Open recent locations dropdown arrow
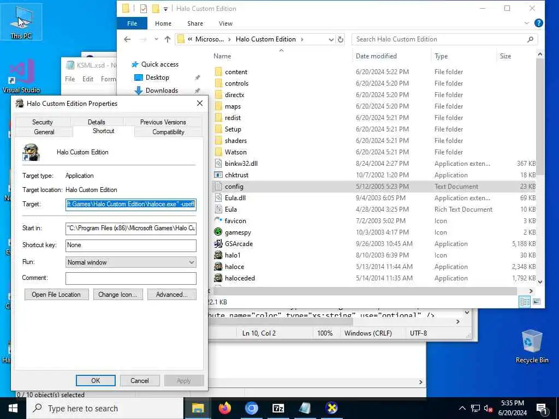The width and height of the screenshot is (559, 419). pyautogui.click(x=156, y=39)
